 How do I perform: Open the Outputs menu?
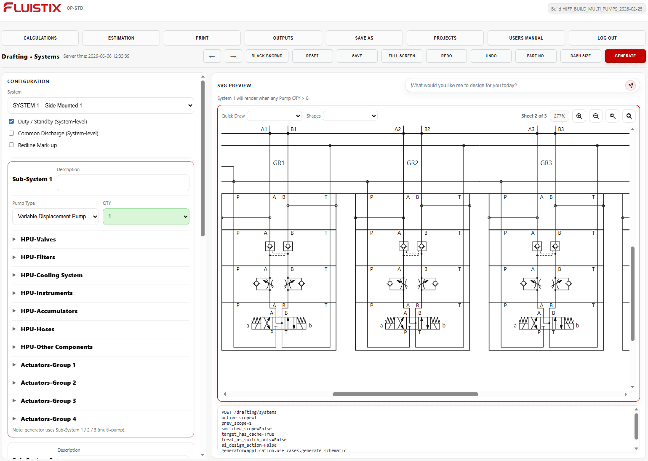283,38
